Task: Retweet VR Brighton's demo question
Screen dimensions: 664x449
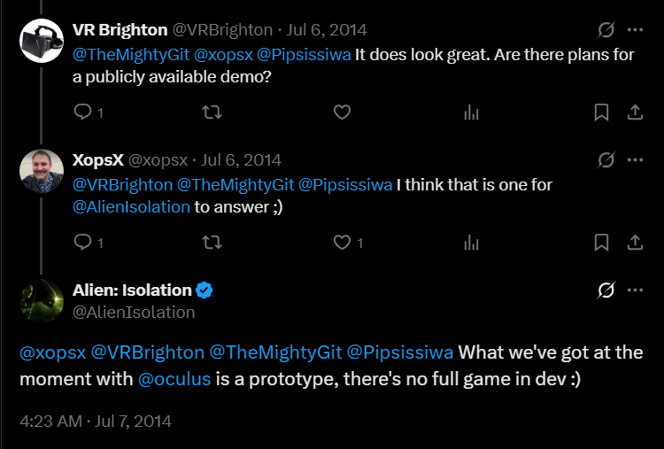Action: [212, 112]
